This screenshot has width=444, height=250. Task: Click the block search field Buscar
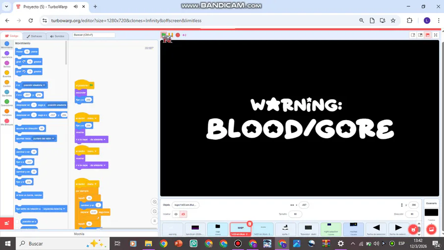coord(94,35)
